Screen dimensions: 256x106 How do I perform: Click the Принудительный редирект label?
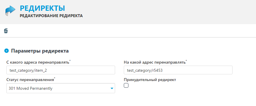(150, 80)
